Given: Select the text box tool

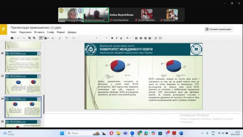Looking at the screenshot, I should click(x=40, y=38).
